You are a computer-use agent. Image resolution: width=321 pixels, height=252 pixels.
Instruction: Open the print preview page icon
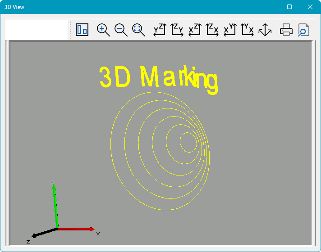303,30
